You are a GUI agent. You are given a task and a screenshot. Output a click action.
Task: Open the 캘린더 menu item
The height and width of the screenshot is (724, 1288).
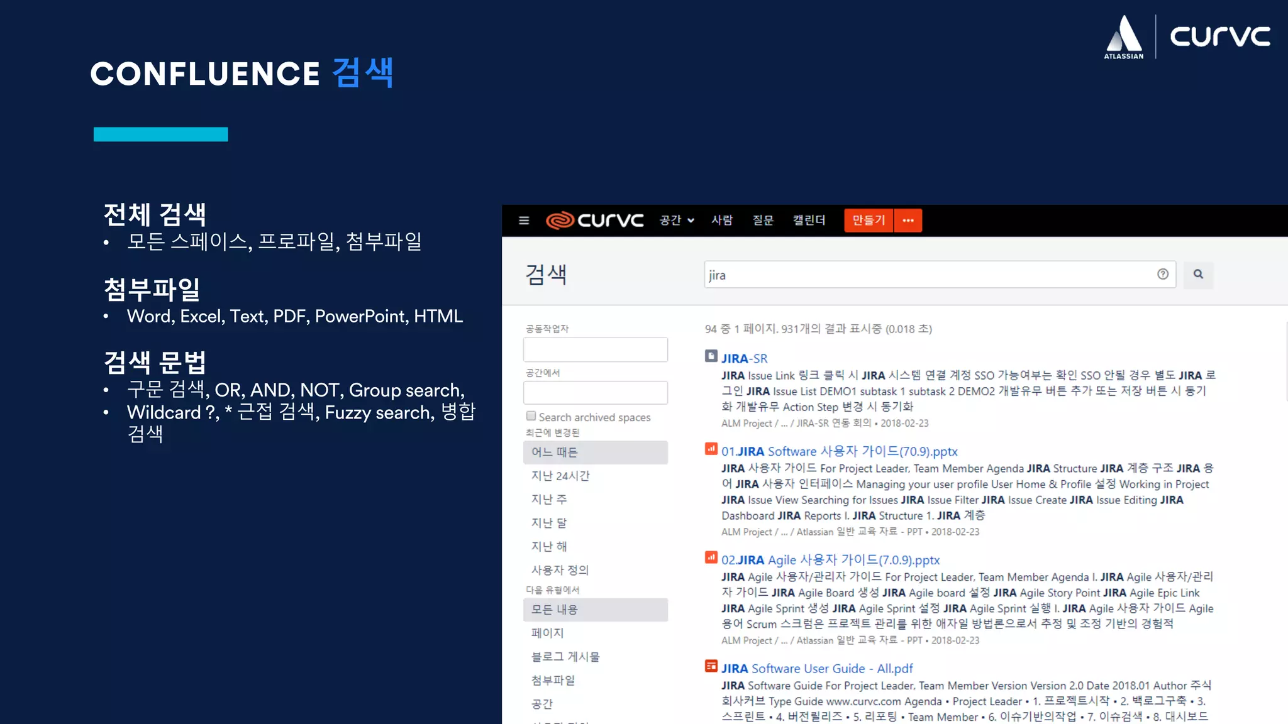pyautogui.click(x=809, y=221)
